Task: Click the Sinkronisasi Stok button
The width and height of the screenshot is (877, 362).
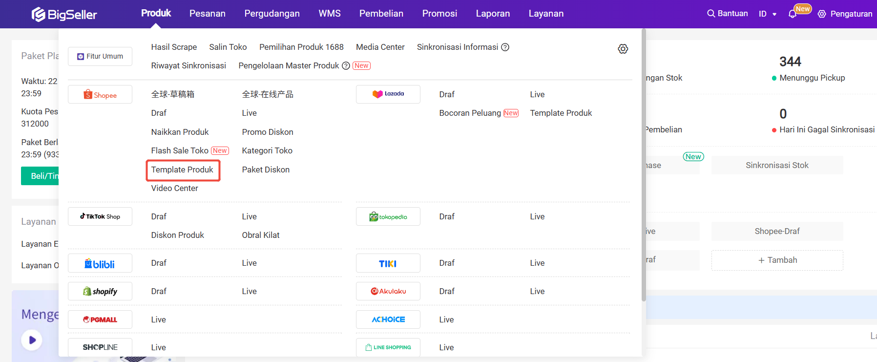Action: 777,166
